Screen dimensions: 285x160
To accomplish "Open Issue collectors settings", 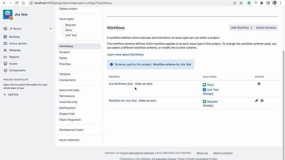I will click(x=69, y=140).
